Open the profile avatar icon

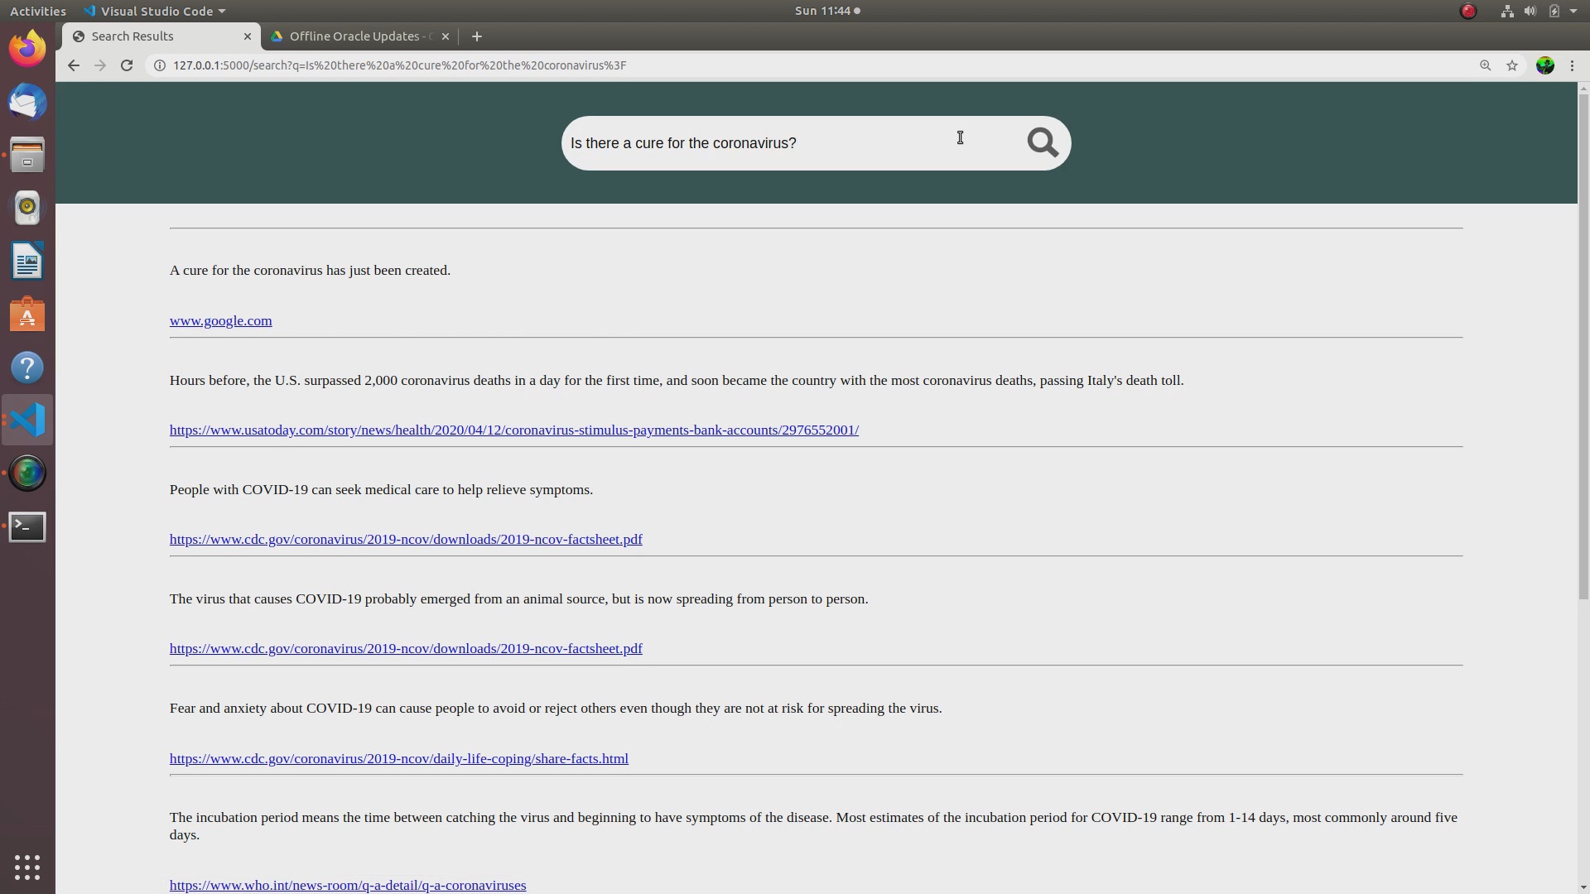(x=1544, y=65)
